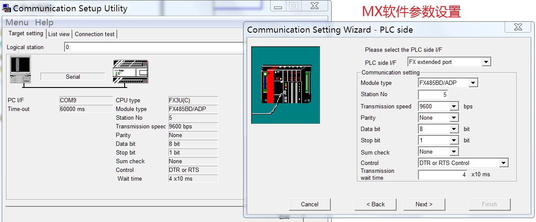Switch to the List view tab

click(x=59, y=34)
